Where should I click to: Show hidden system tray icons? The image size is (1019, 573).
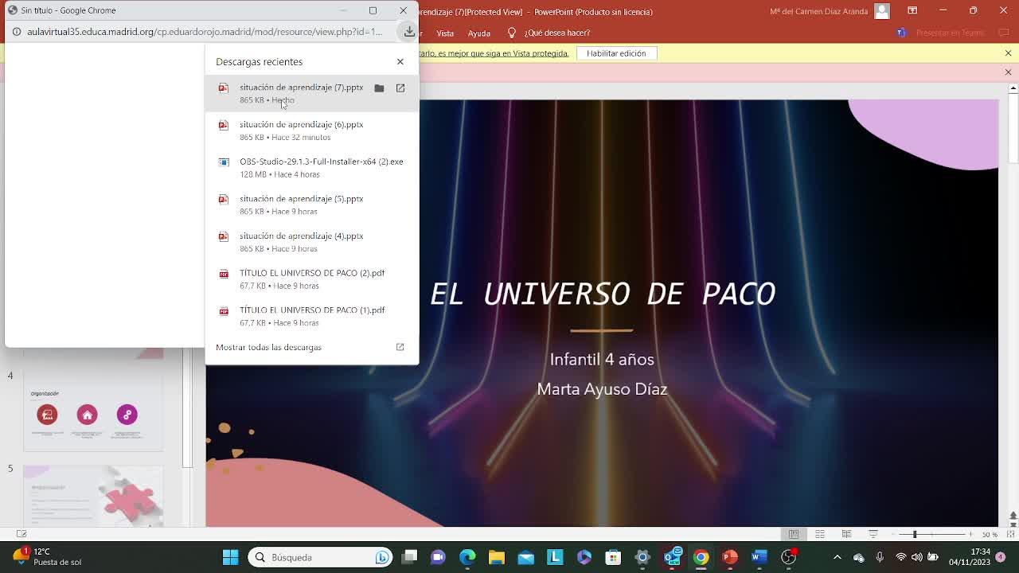click(x=837, y=557)
